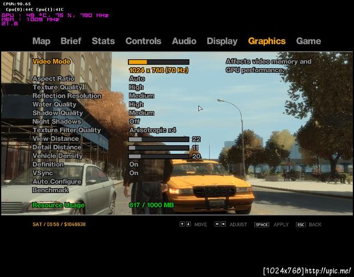The image size is (354, 277).
Task: Run Auto Configure
Action: pos(57,182)
